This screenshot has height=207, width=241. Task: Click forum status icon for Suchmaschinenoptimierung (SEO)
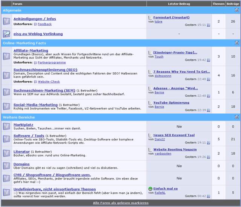pos(6,75)
